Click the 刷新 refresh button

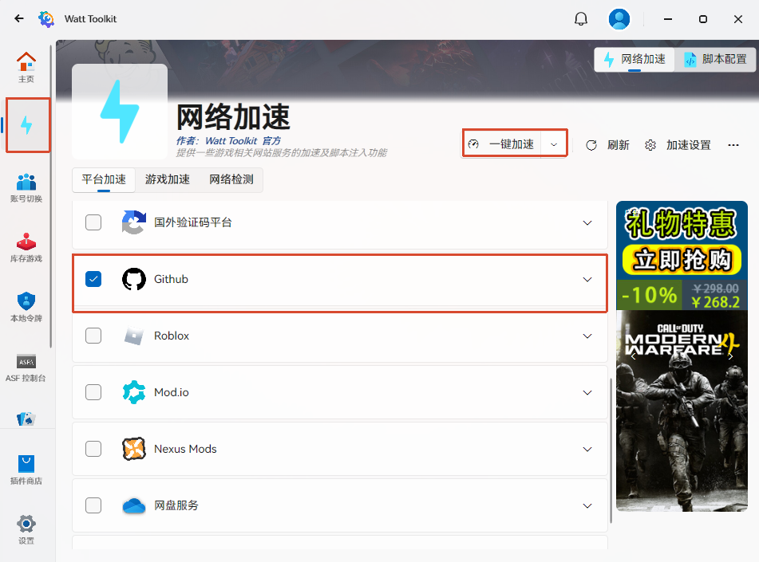[x=607, y=145]
